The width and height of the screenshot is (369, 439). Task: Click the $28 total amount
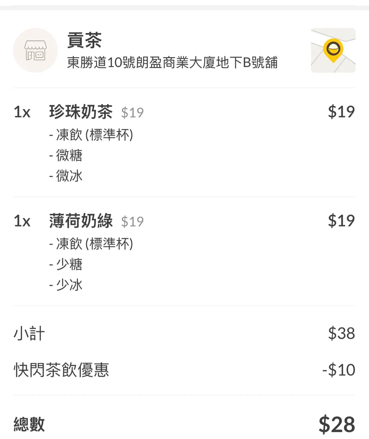click(x=337, y=424)
